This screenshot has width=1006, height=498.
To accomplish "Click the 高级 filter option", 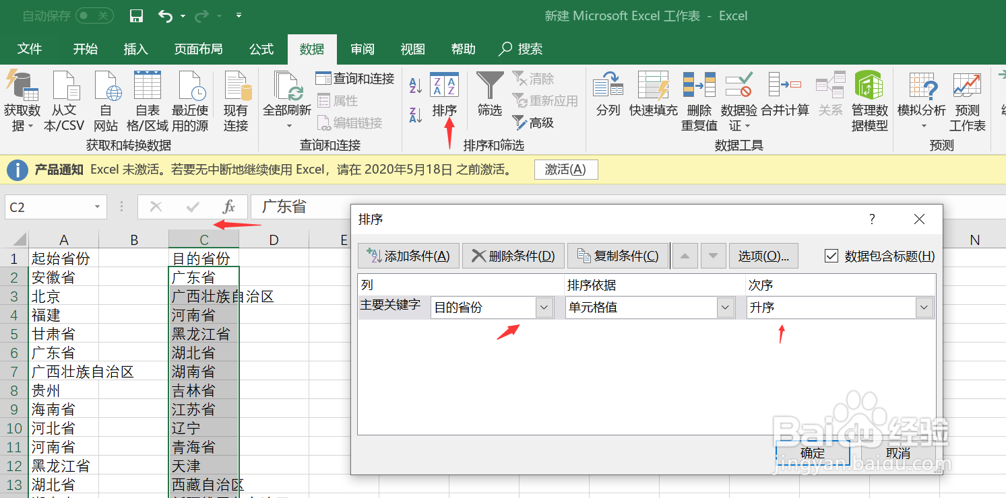I will click(x=534, y=122).
